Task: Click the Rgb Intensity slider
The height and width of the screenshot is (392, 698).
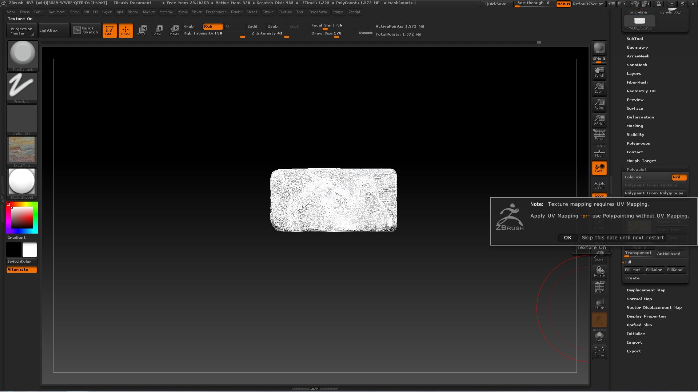Action: (214, 34)
